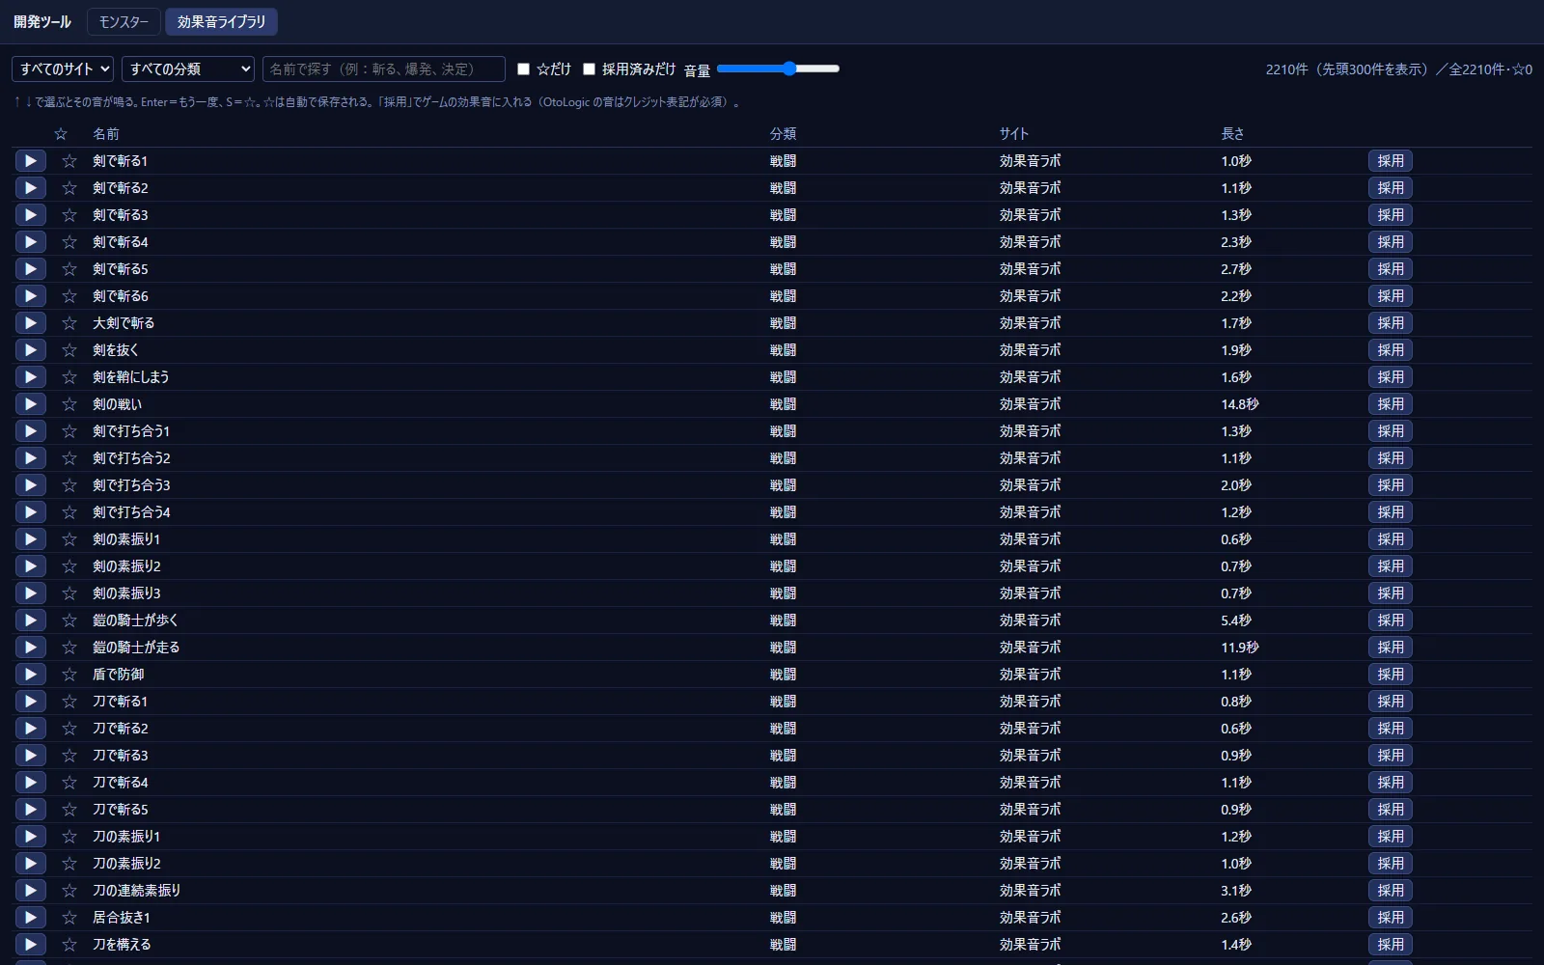Viewport: 1544px width, 965px height.
Task: Click the 開発ツール title text
Action: pos(42,21)
